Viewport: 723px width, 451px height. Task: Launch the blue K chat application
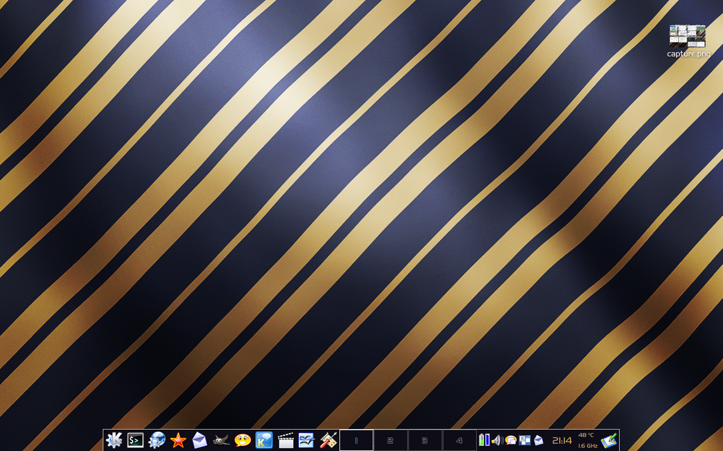(x=264, y=440)
